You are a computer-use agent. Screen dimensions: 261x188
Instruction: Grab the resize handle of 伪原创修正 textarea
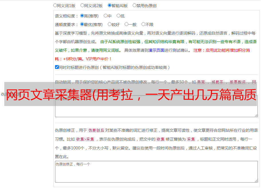coord(256,181)
